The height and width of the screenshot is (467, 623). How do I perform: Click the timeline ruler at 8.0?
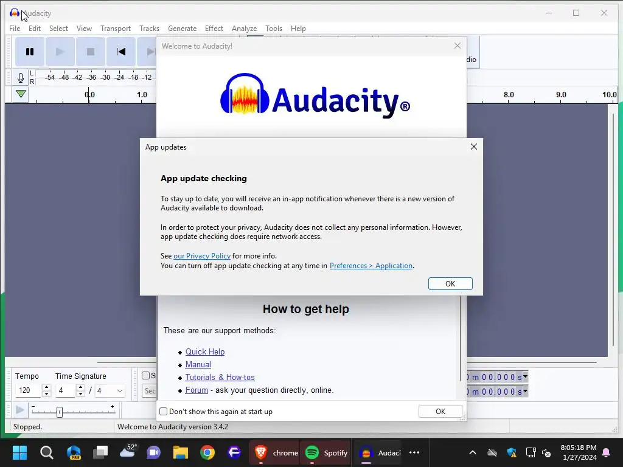509,95
